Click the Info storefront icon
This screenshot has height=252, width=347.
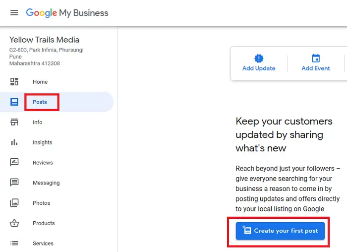pyautogui.click(x=14, y=122)
